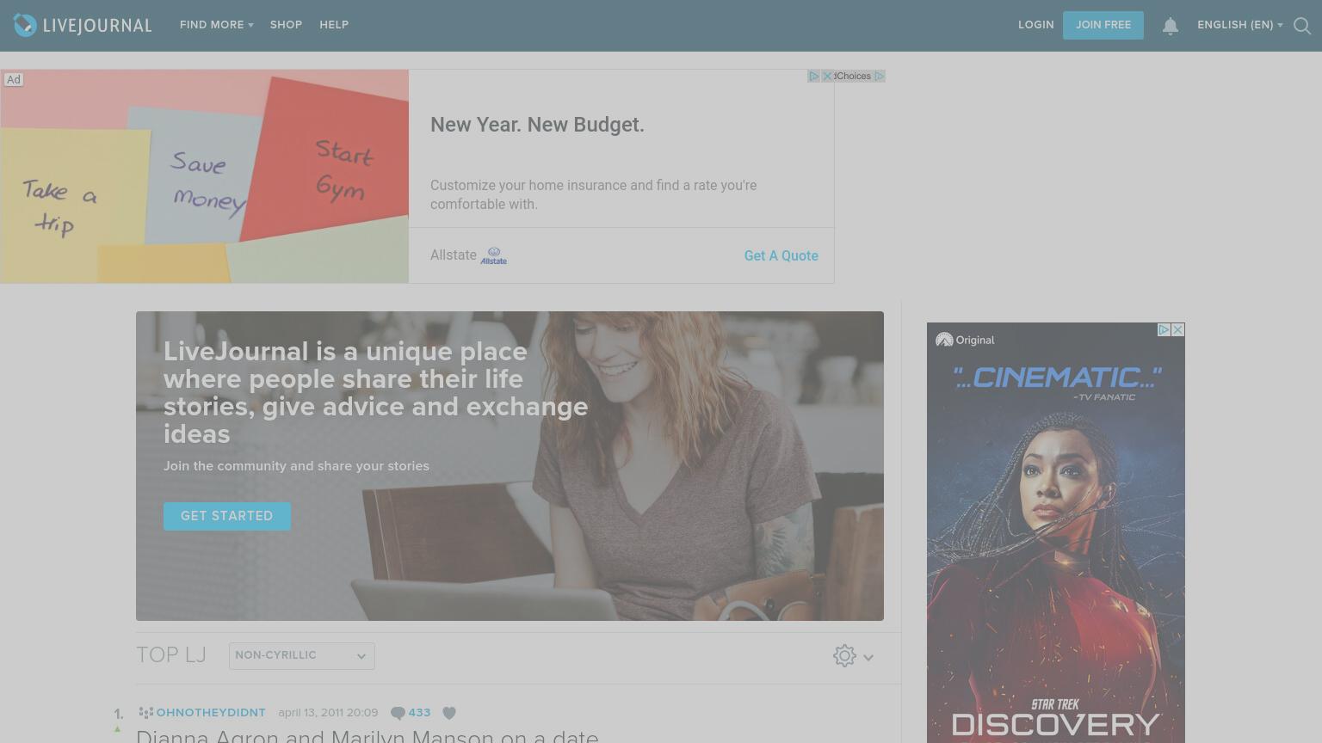Open the English (EN) language dropdown

coord(1240,25)
